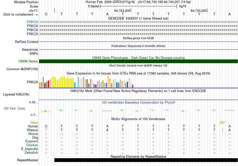Click the black RepeatMasker repeat element bar

146,160
